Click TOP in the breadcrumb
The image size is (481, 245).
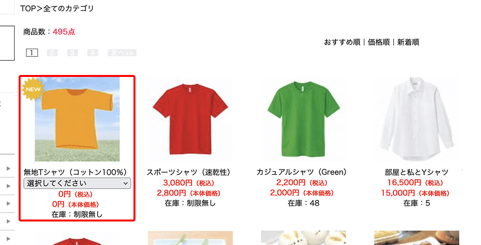coord(28,9)
